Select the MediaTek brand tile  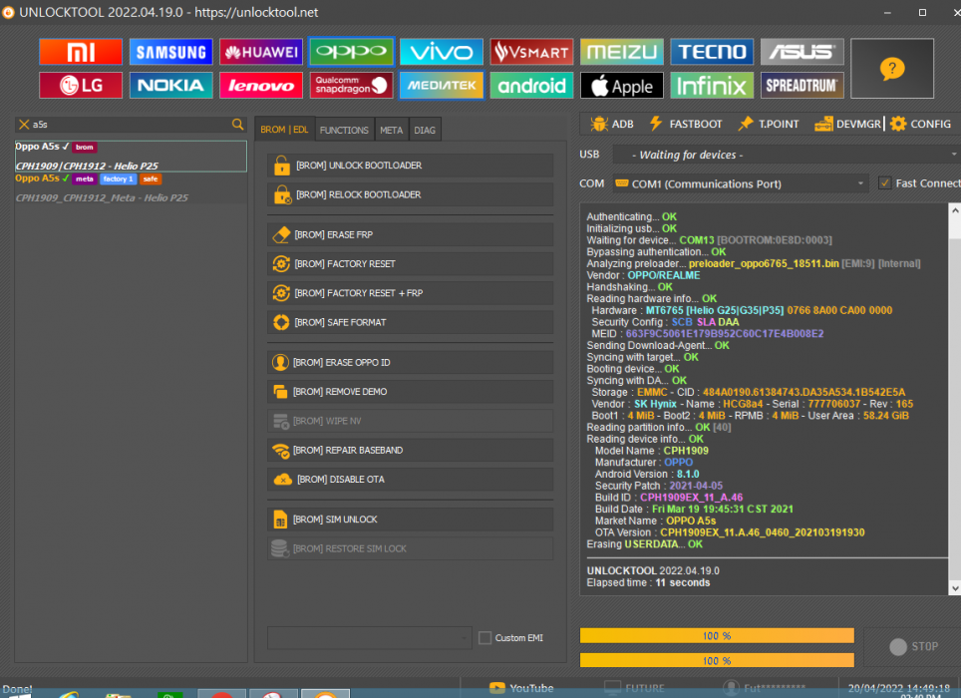click(x=442, y=85)
